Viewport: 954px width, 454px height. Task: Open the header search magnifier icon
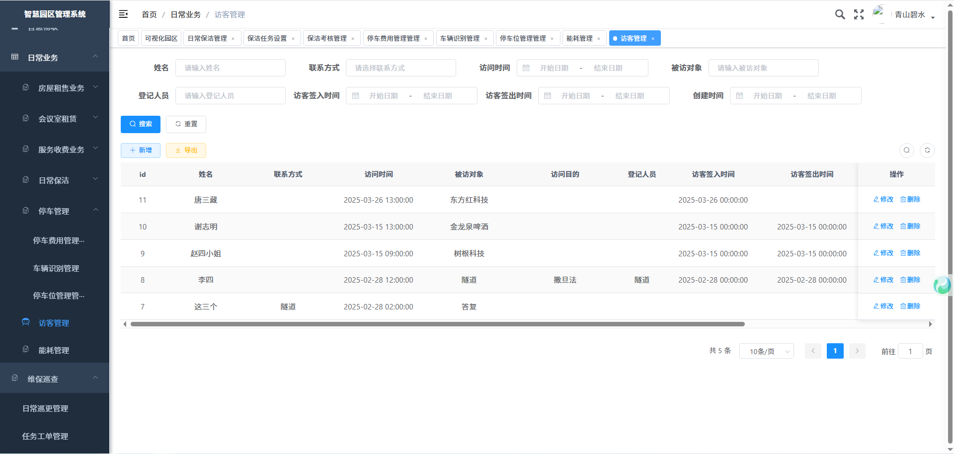[x=840, y=14]
